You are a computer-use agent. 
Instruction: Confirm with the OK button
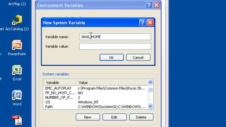(112, 58)
